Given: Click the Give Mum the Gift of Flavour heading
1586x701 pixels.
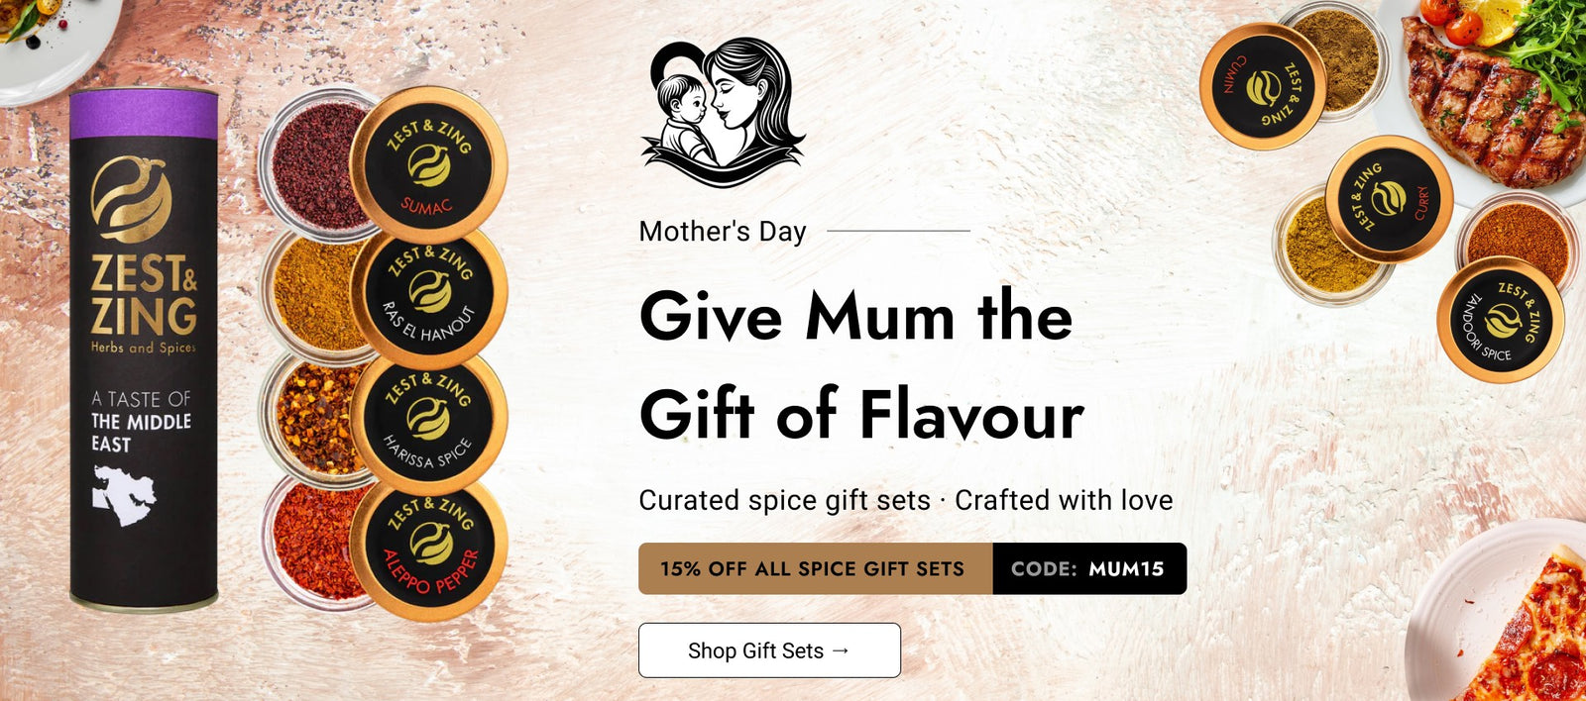Looking at the screenshot, I should pos(861,364).
